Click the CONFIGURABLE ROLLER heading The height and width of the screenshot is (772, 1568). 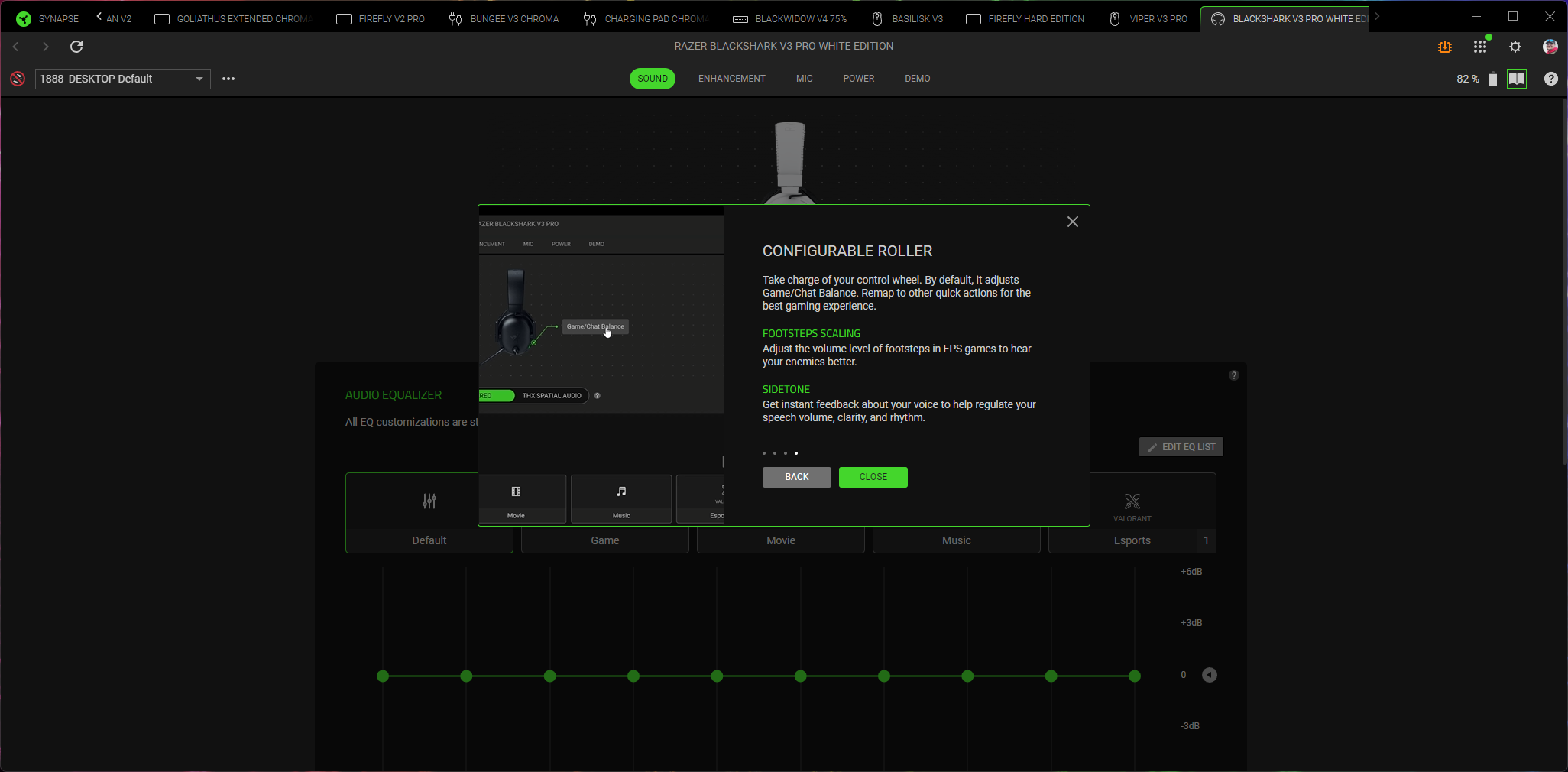[847, 251]
